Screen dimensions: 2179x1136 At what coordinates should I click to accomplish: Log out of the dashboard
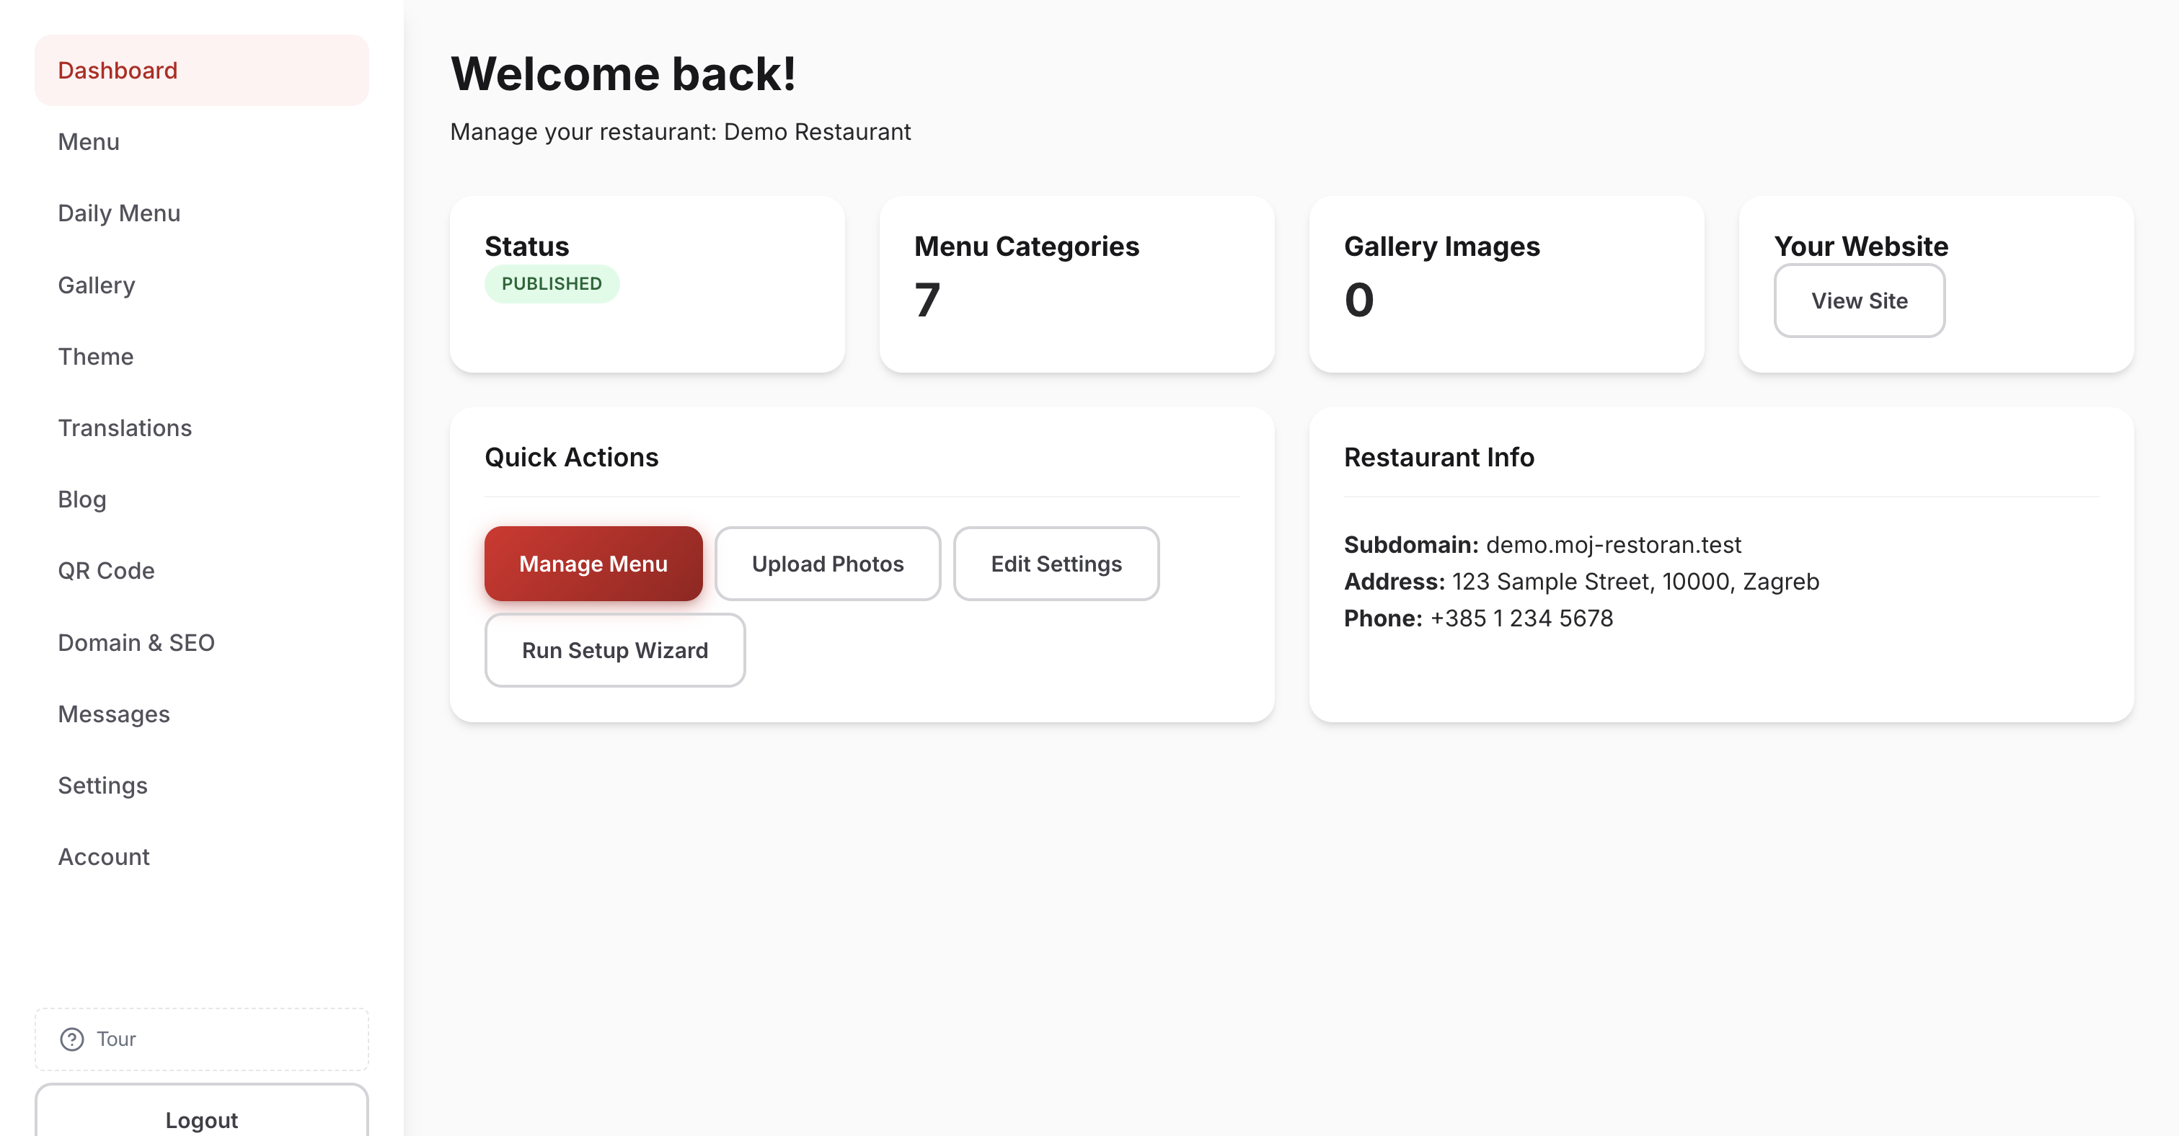click(x=201, y=1119)
